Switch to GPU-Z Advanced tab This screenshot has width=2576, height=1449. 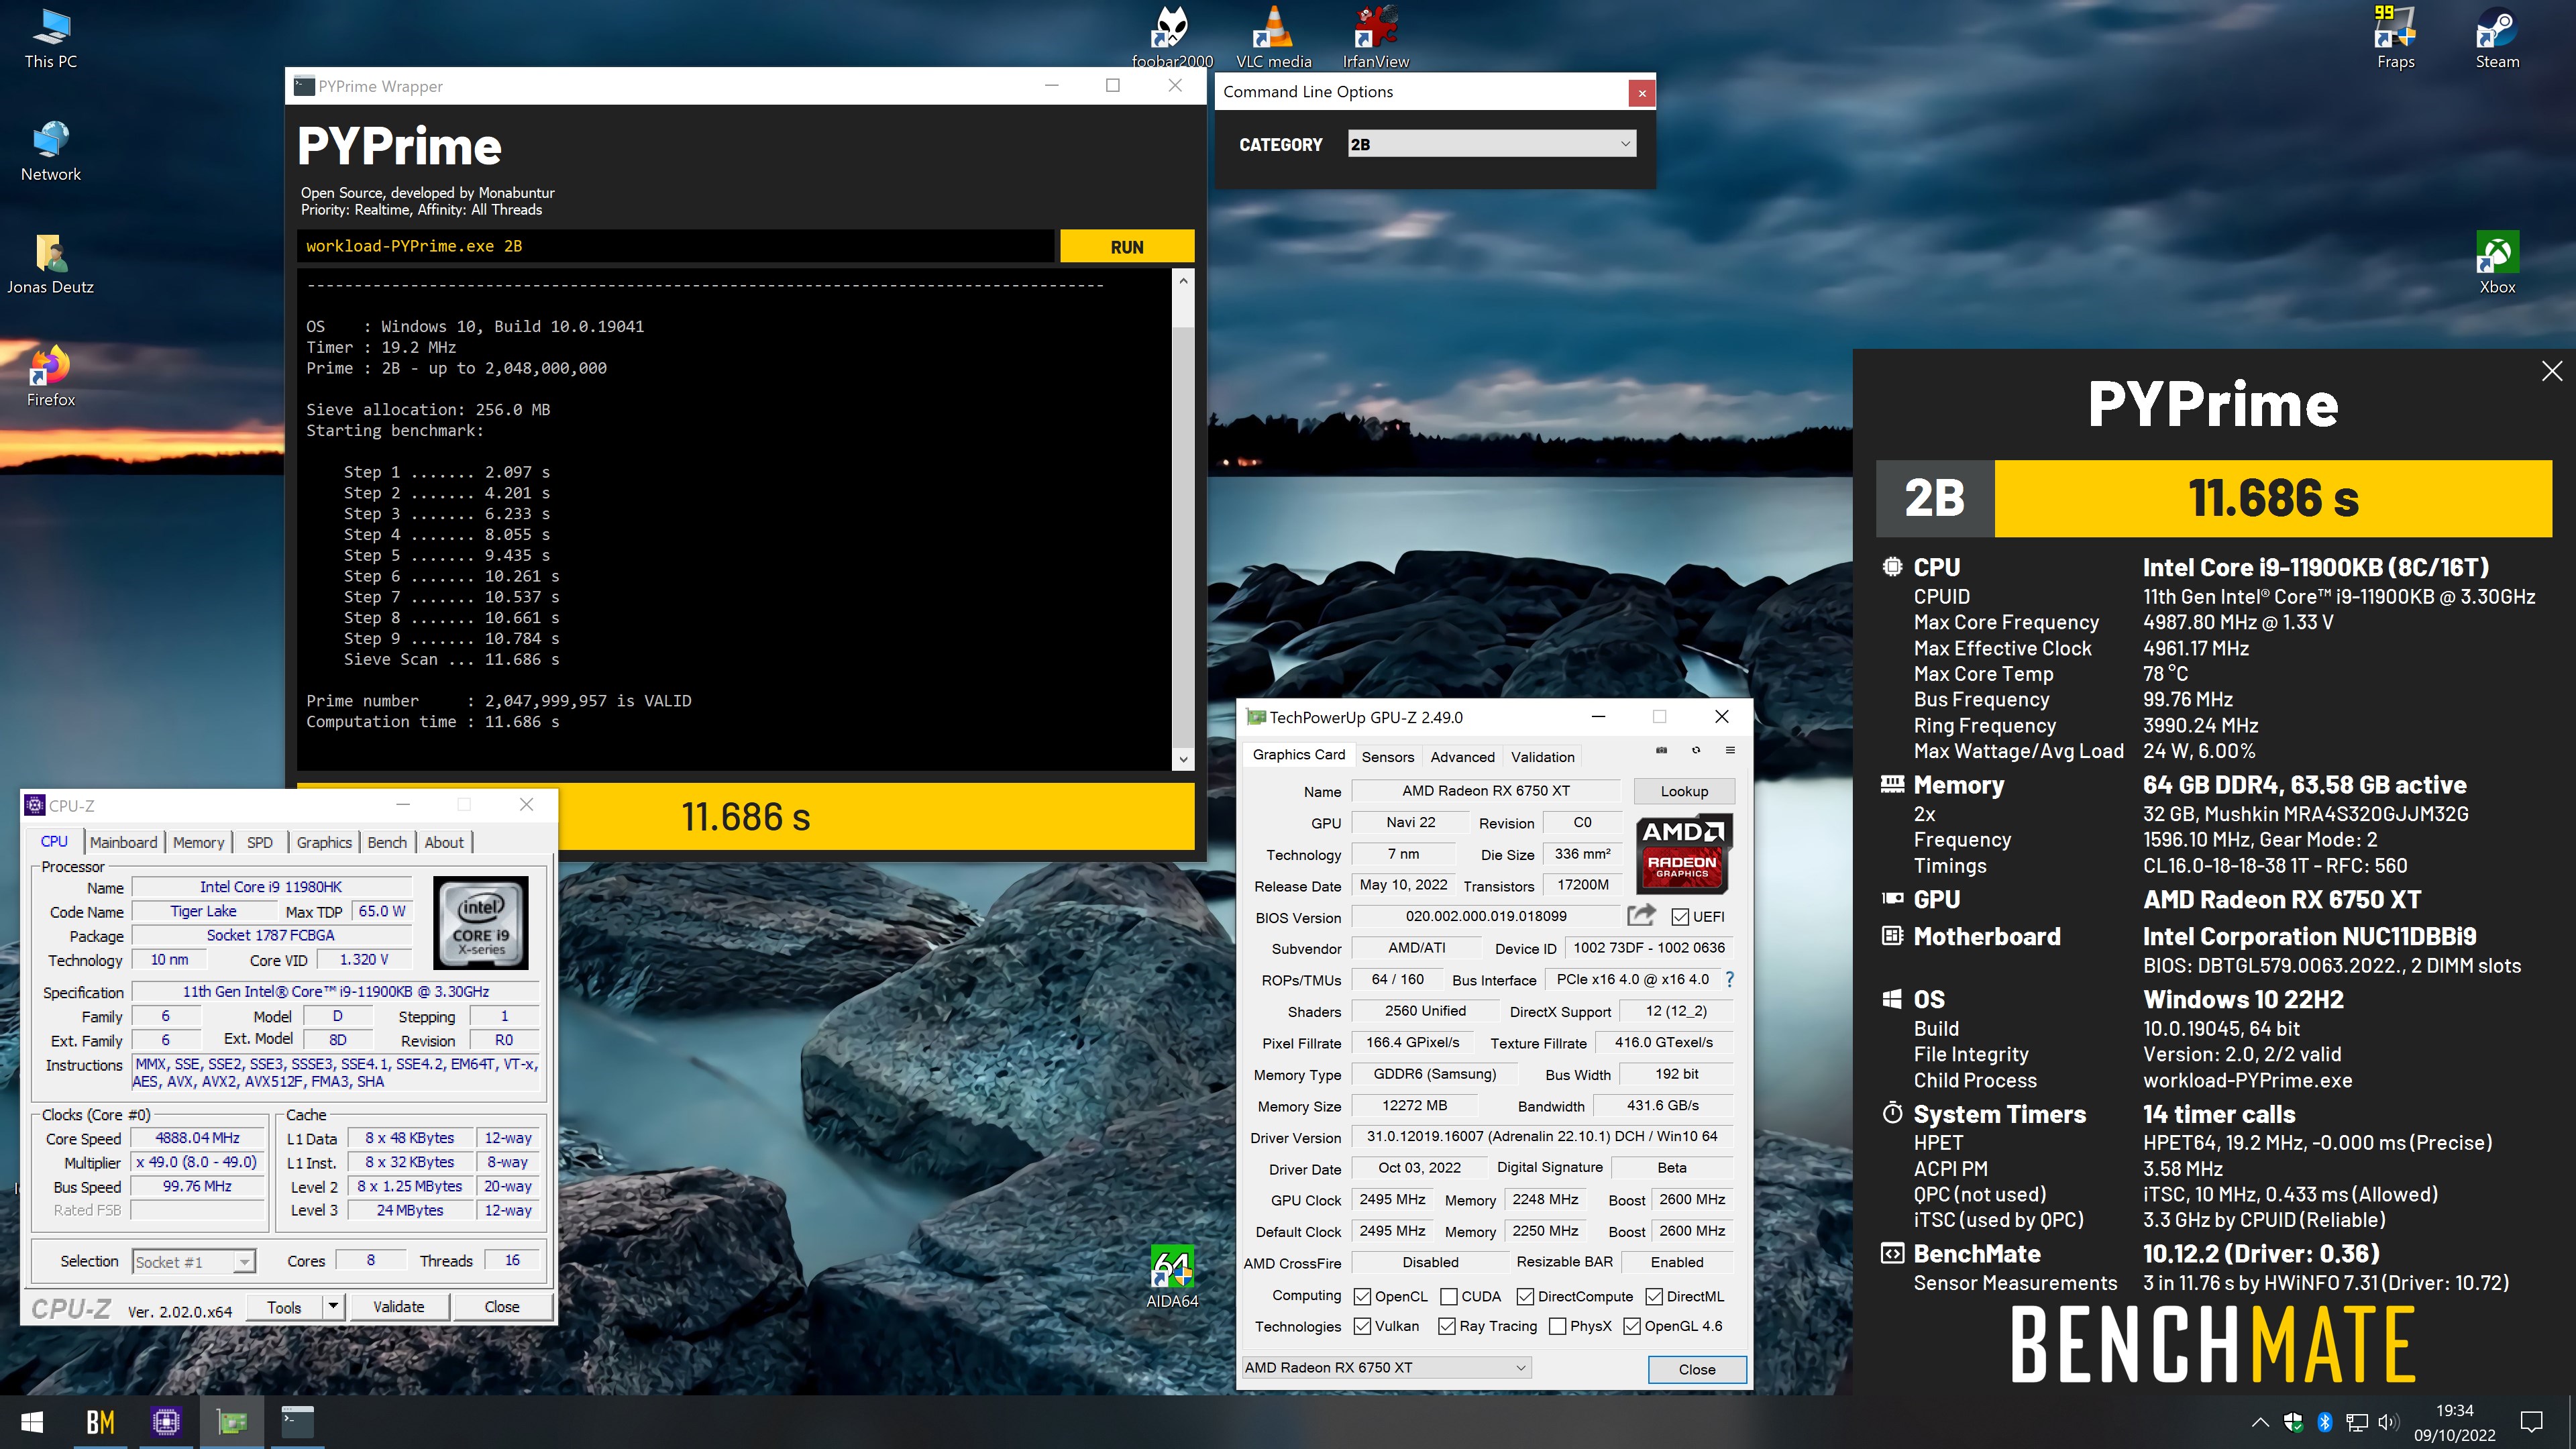(x=1462, y=757)
